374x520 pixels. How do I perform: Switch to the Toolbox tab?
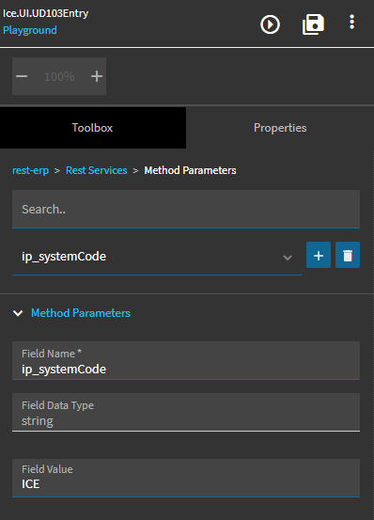(93, 128)
